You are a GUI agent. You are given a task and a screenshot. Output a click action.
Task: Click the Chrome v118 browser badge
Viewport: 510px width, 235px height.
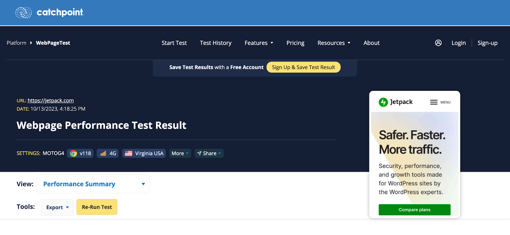point(80,153)
